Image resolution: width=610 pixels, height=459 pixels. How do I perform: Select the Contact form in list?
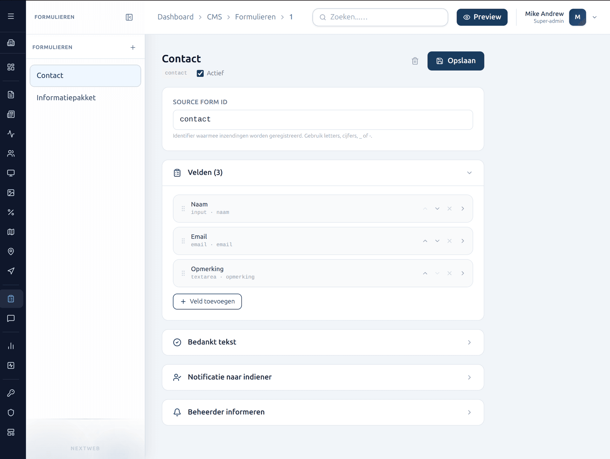pos(85,76)
